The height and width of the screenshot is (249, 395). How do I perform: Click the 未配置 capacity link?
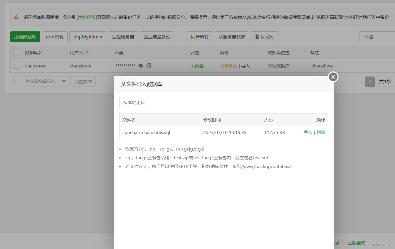197,66
